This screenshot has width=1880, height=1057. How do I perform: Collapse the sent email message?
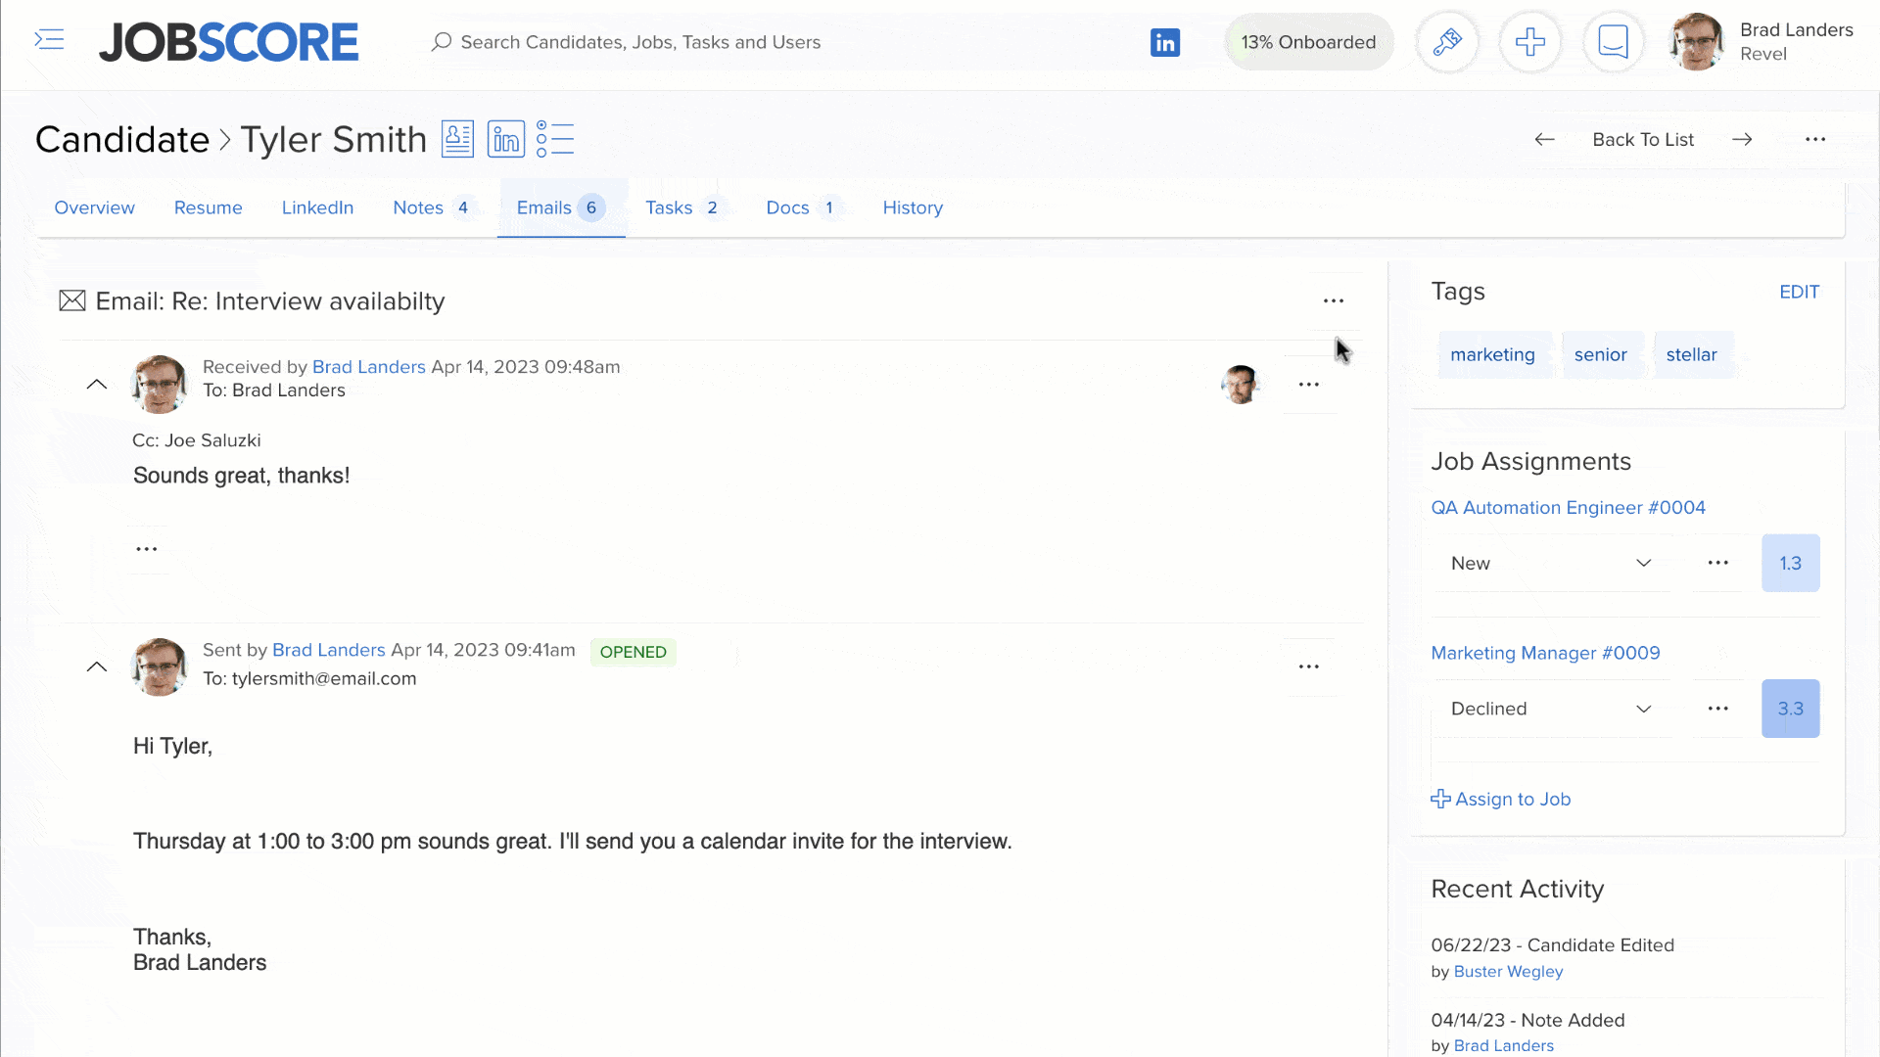[97, 667]
